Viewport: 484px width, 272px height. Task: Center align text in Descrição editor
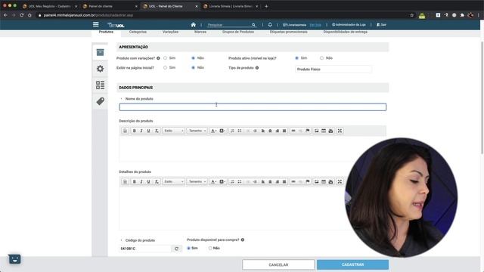pos(270,131)
